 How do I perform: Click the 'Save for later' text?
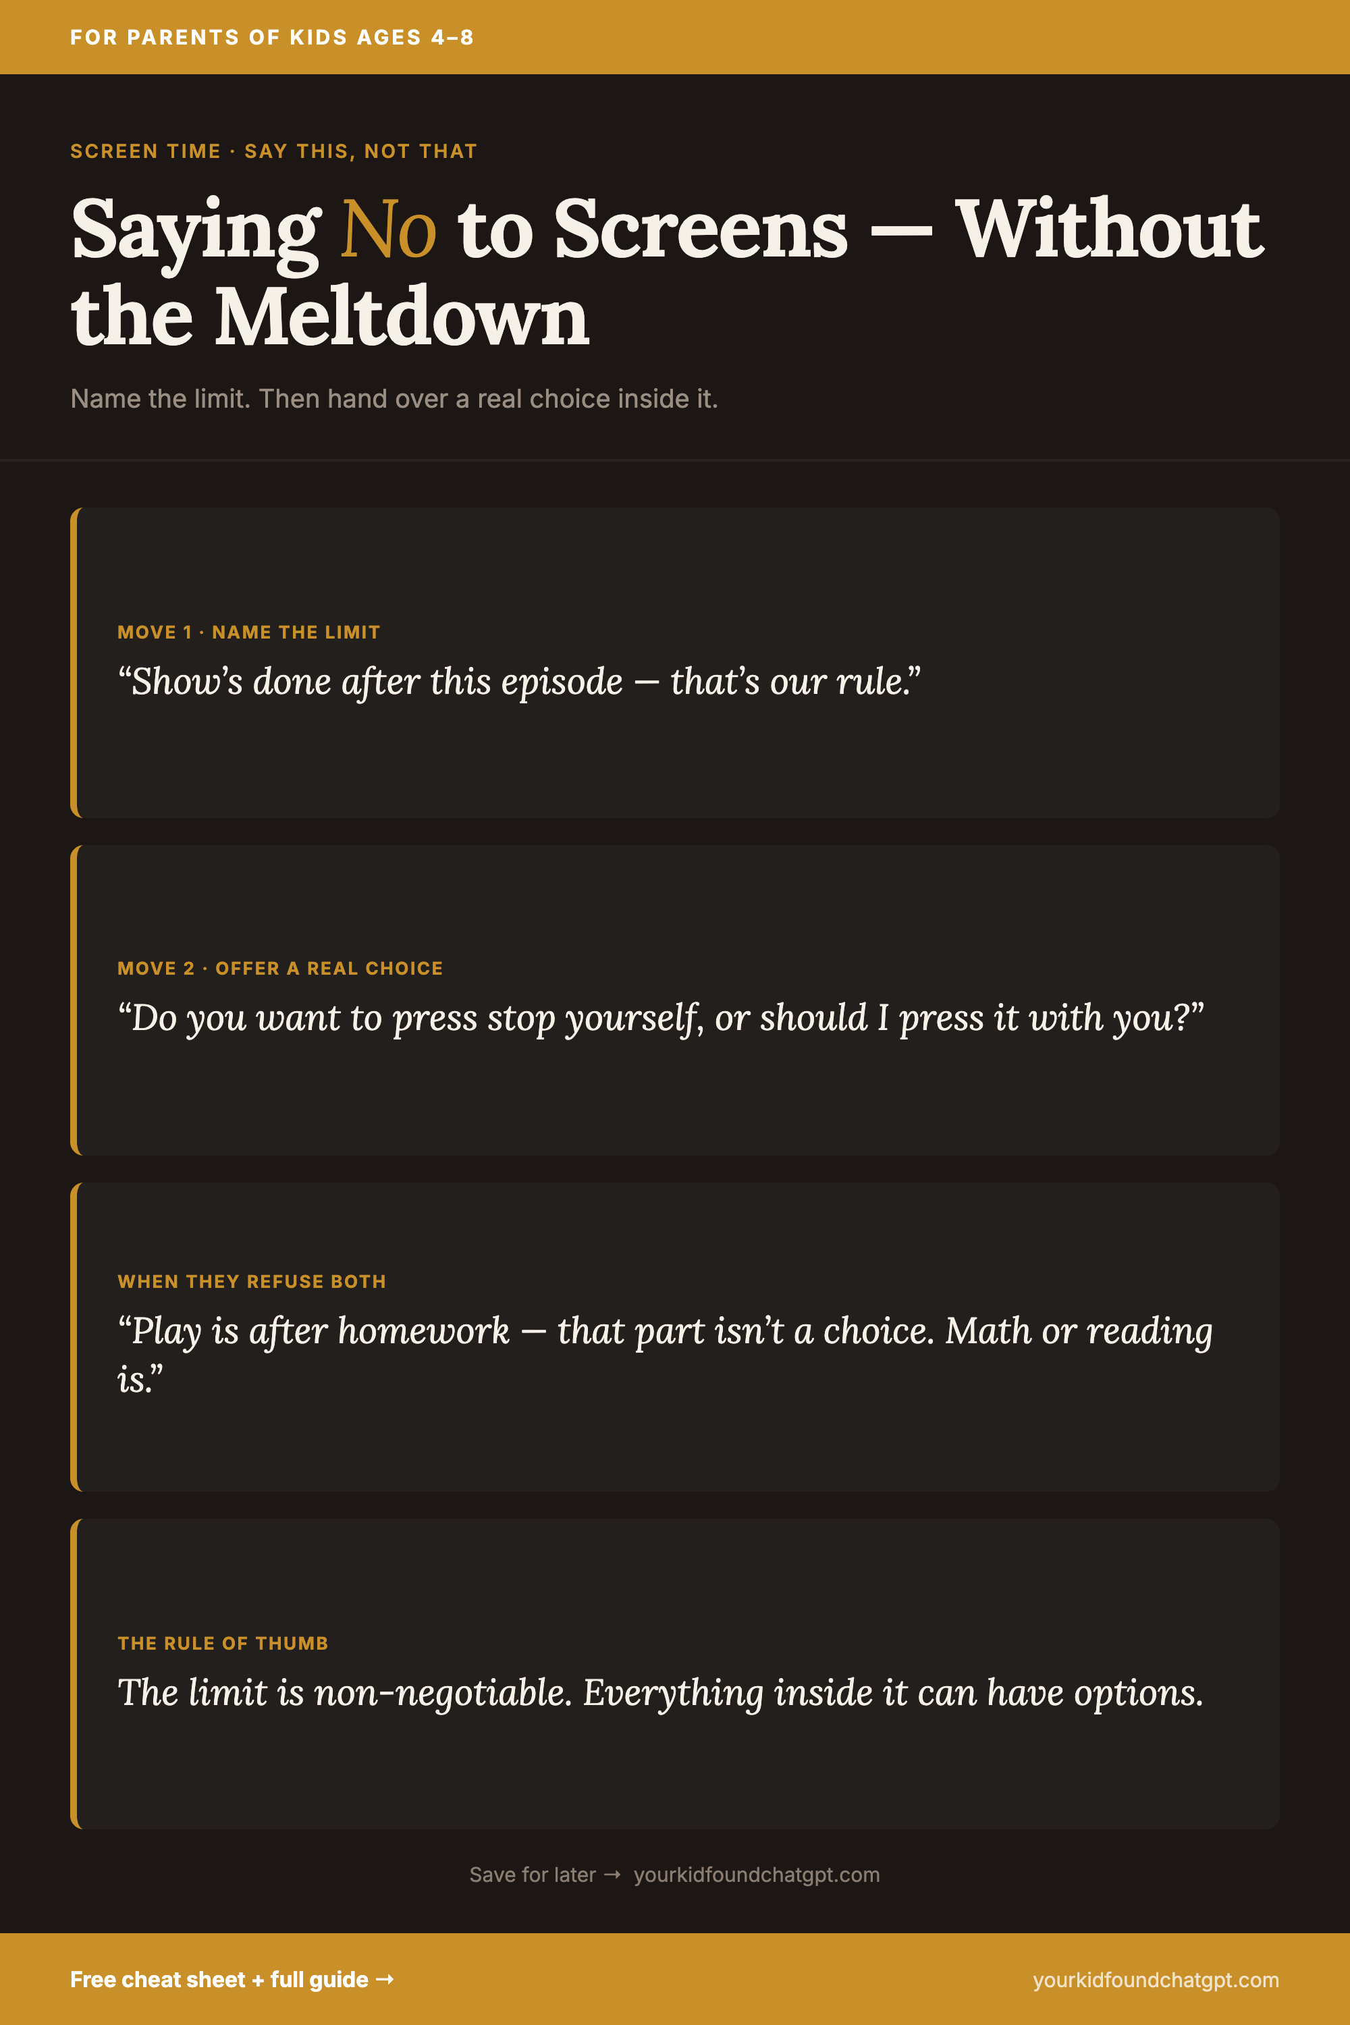point(532,1874)
